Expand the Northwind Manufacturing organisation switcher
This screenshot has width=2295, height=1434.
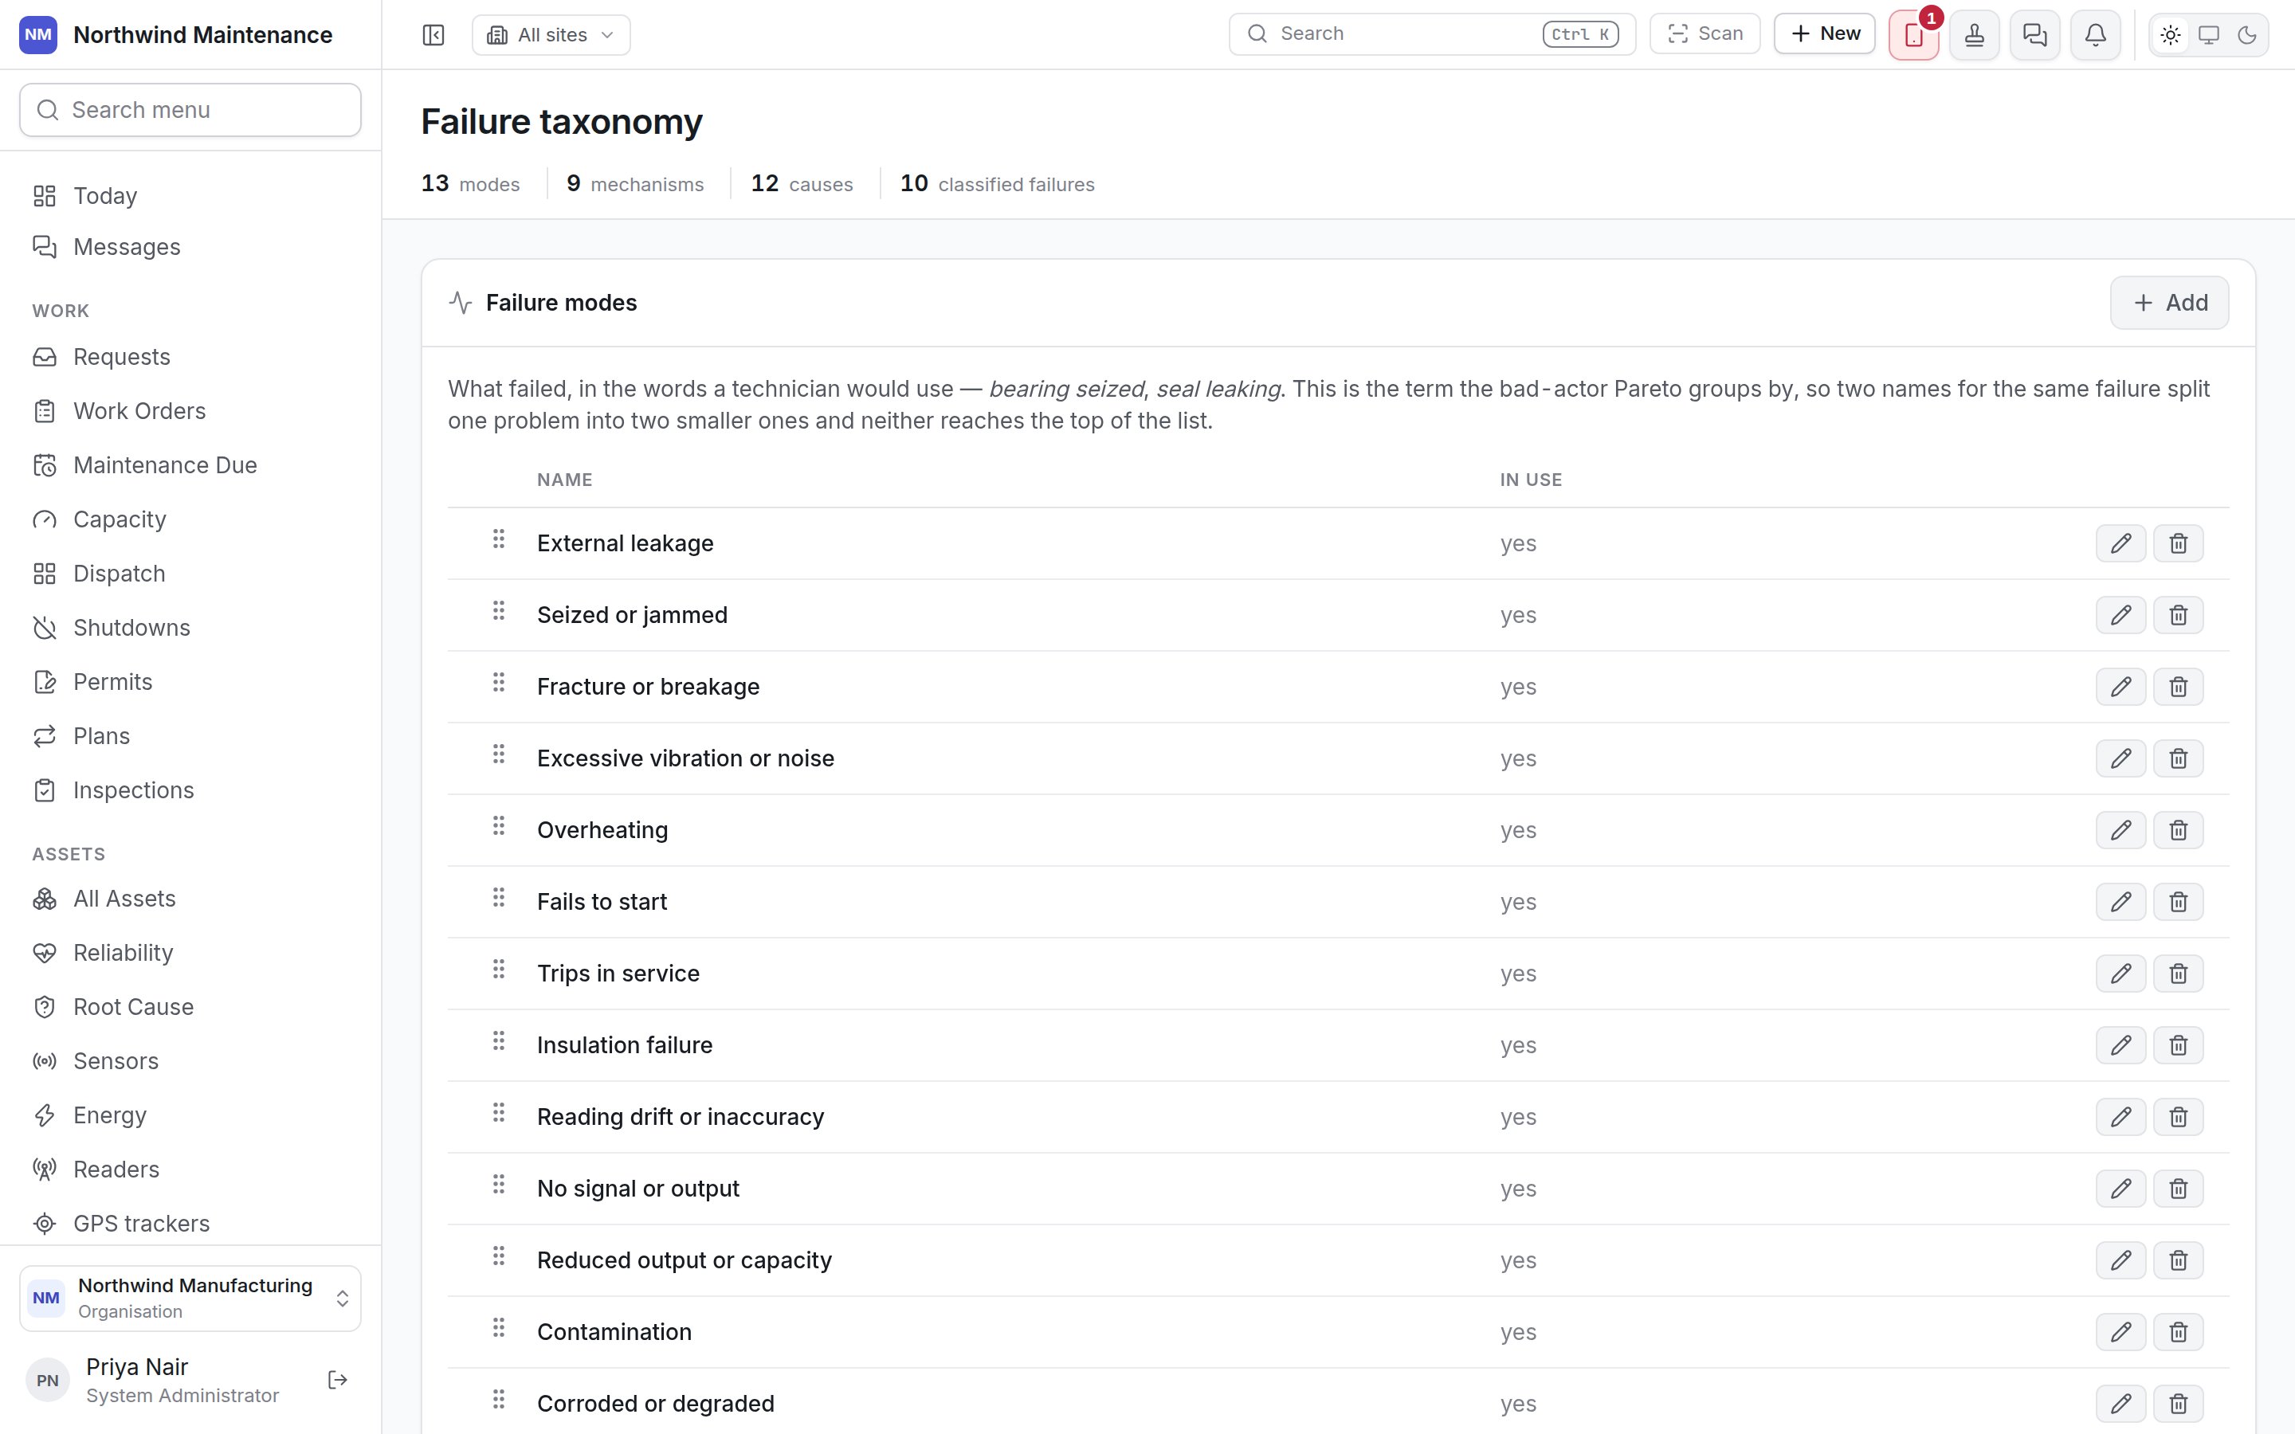(x=190, y=1299)
